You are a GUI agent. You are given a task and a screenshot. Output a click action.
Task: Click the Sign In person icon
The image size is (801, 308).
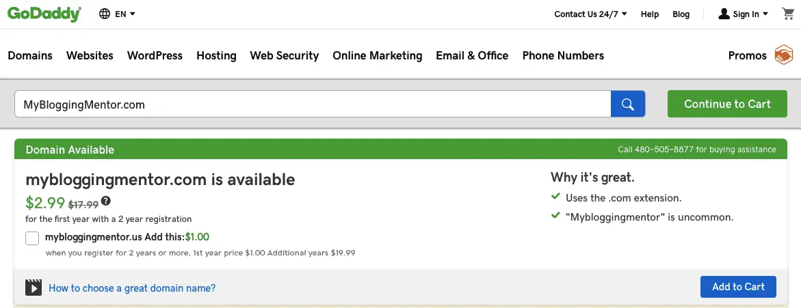[x=724, y=14]
